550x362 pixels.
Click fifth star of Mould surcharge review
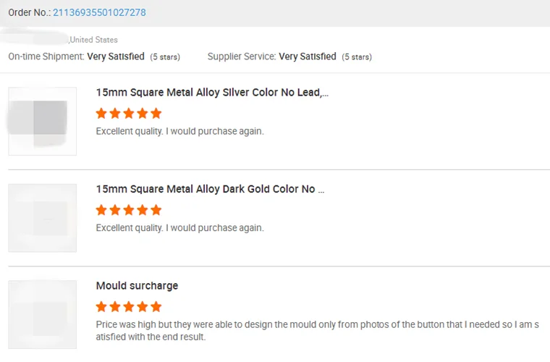pyautogui.click(x=156, y=306)
